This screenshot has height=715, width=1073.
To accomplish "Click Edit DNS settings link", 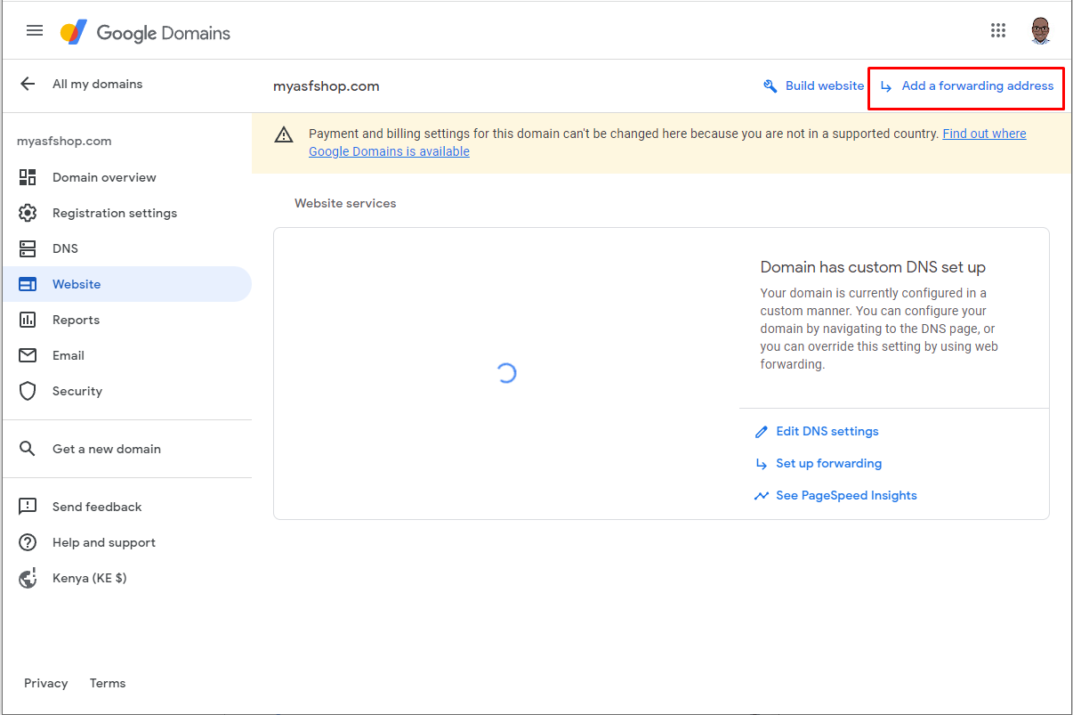I will [x=827, y=431].
